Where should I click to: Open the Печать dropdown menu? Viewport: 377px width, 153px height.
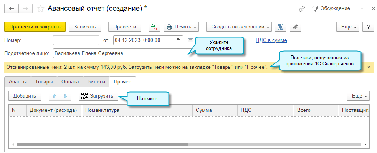tap(181, 27)
